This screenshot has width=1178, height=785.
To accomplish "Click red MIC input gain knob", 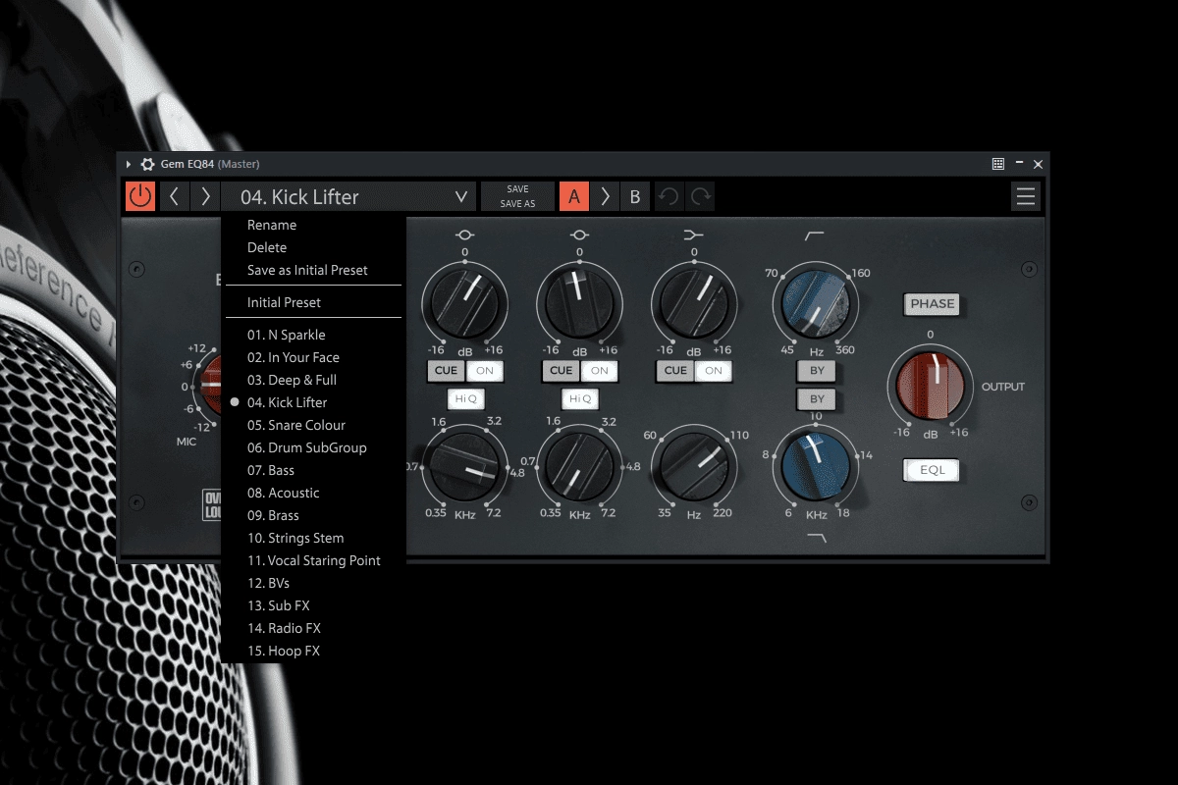I will tap(210, 386).
